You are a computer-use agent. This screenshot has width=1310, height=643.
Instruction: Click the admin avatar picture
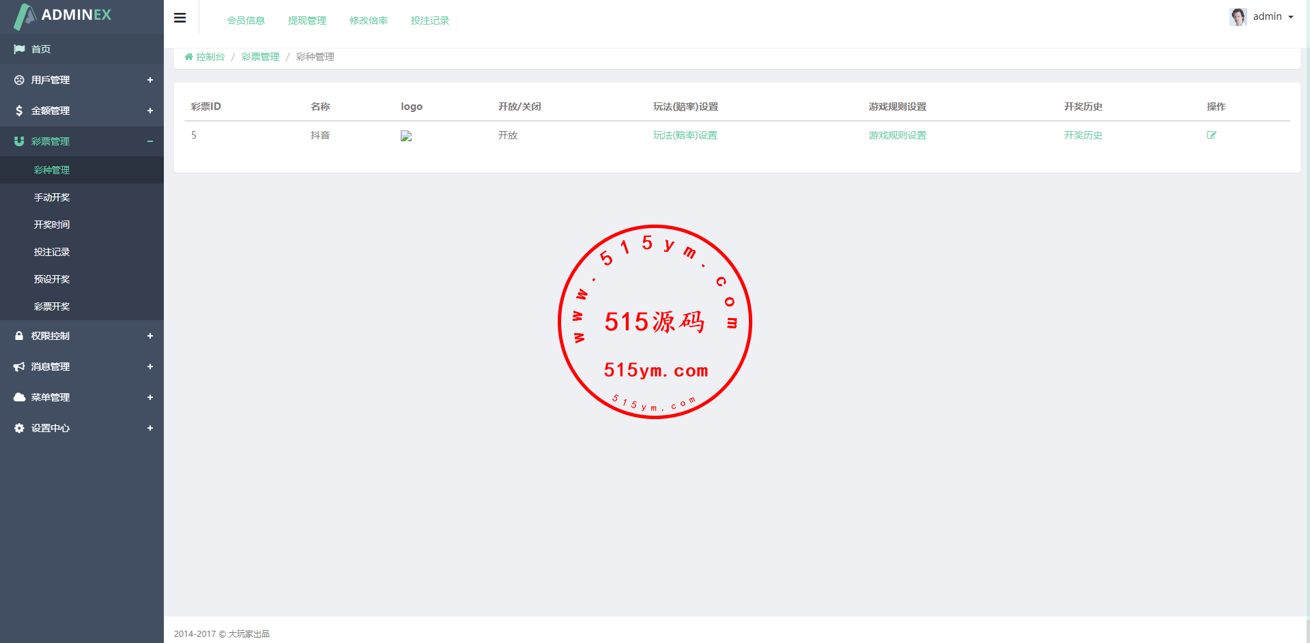click(1238, 17)
